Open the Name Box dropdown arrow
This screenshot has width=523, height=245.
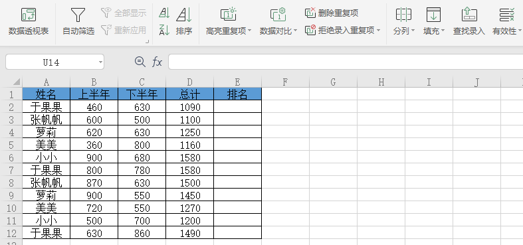coord(100,62)
